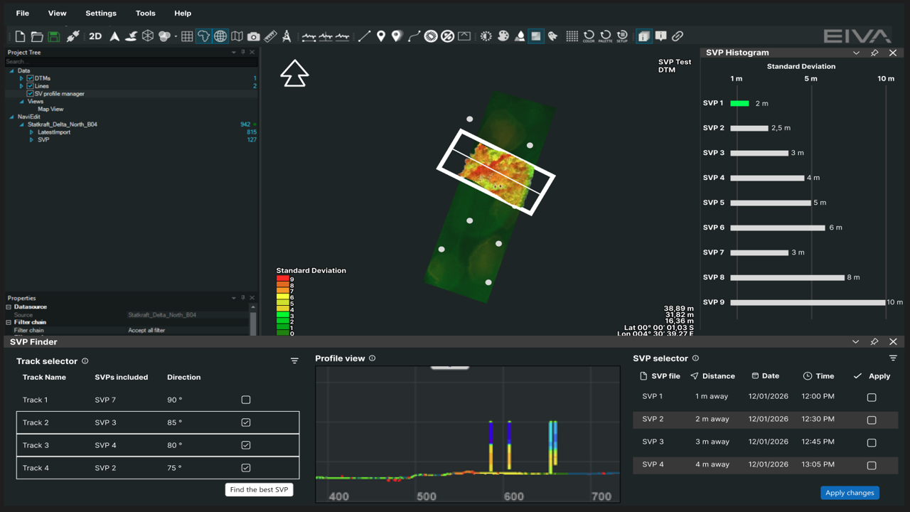Select the compass divider tool

287,36
